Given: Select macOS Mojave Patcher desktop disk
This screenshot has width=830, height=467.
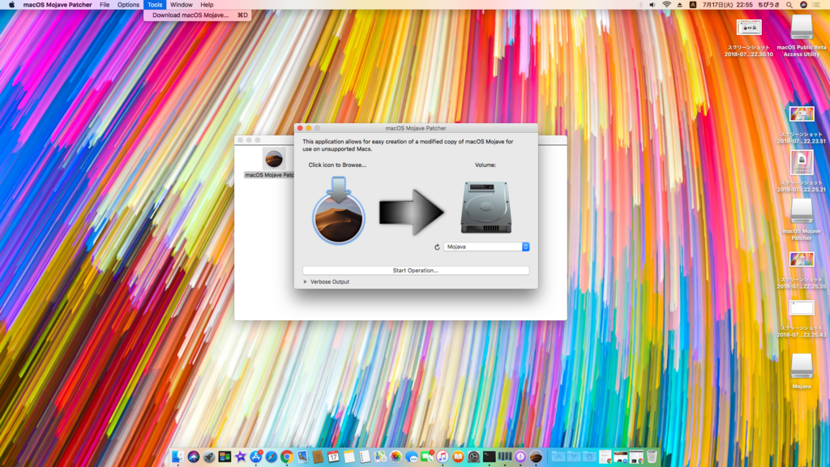Looking at the screenshot, I should [x=802, y=211].
